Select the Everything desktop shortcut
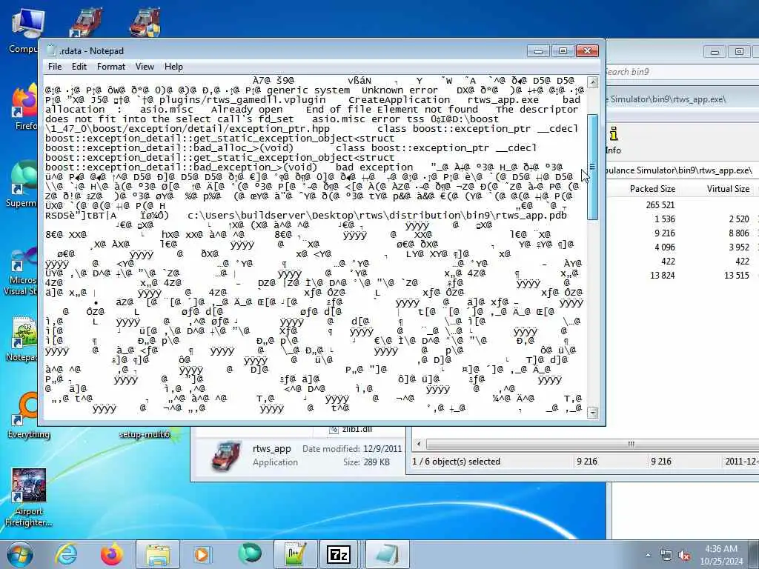 (28, 416)
